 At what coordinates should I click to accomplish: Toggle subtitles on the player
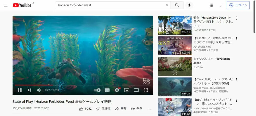point(107,90)
